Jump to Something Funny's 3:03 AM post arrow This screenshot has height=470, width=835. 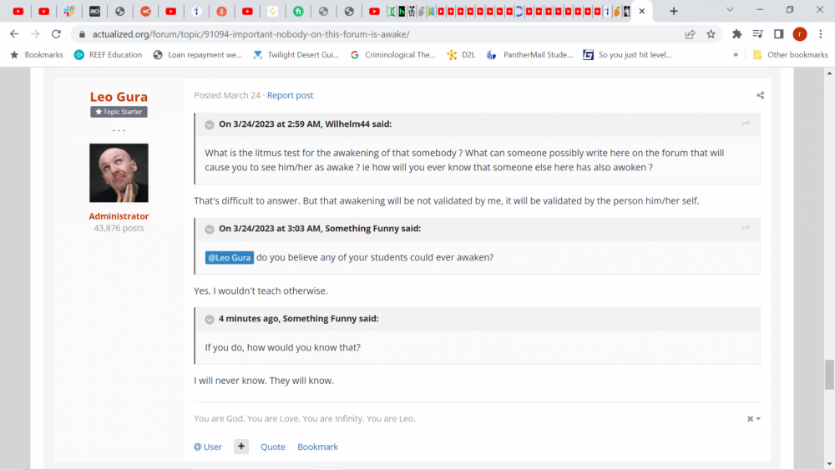click(746, 229)
